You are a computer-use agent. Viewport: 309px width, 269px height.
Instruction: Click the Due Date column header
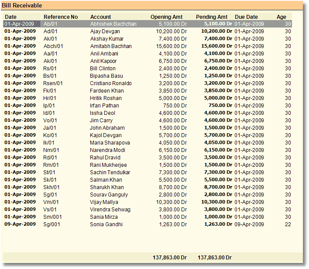pyautogui.click(x=246, y=17)
